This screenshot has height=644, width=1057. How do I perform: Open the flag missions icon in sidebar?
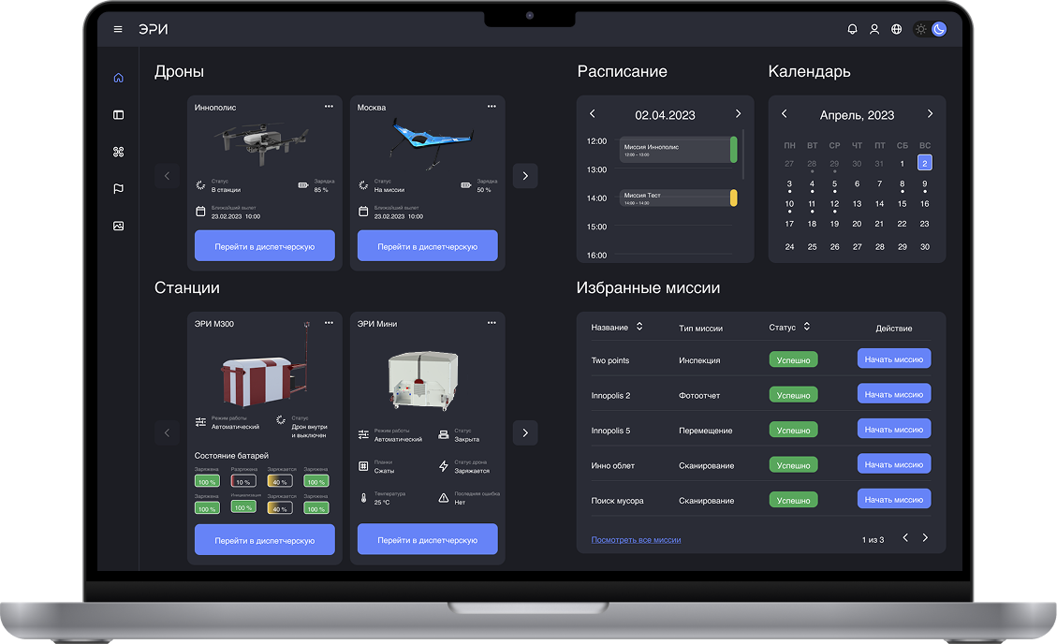[119, 189]
